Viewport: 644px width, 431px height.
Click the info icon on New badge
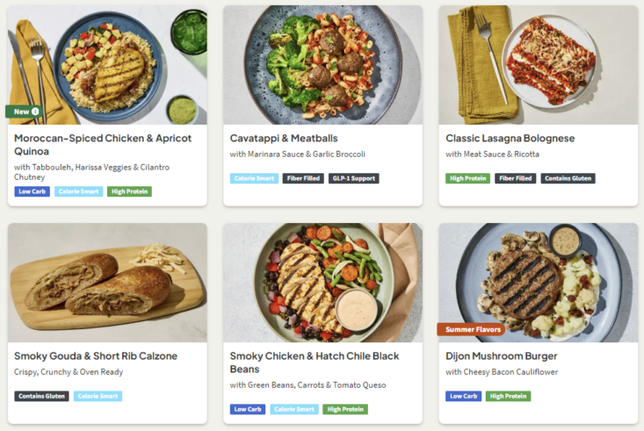(x=35, y=111)
